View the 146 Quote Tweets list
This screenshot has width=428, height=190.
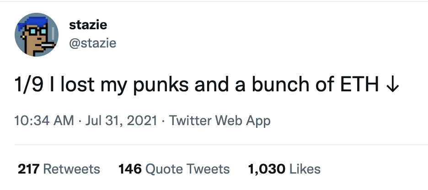click(x=174, y=169)
